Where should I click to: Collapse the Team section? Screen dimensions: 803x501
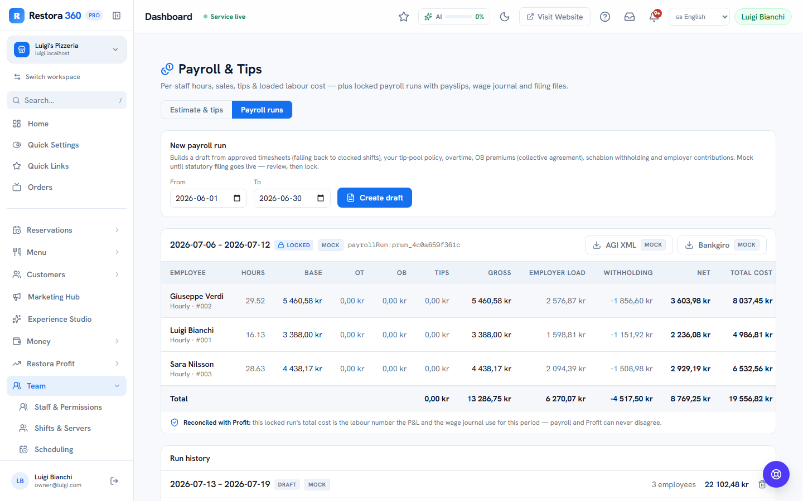pyautogui.click(x=66, y=386)
